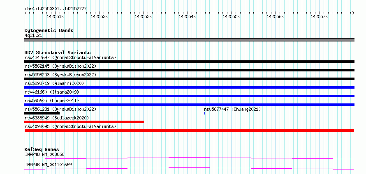
Task: Open the nsv5561231 ByrskaBishop2022 label
Action: coord(60,109)
